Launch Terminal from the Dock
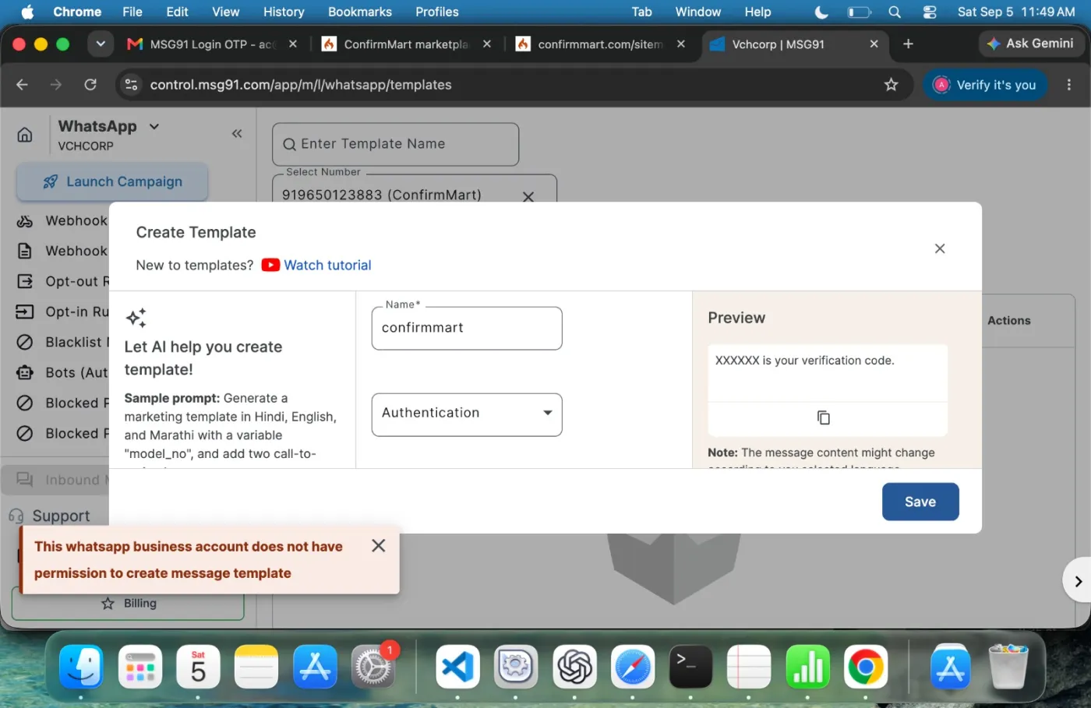Viewport: 1091px width, 708px height. pyautogui.click(x=690, y=667)
